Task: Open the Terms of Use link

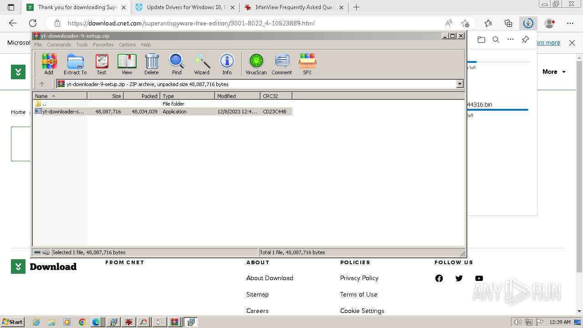Action: [x=359, y=295]
